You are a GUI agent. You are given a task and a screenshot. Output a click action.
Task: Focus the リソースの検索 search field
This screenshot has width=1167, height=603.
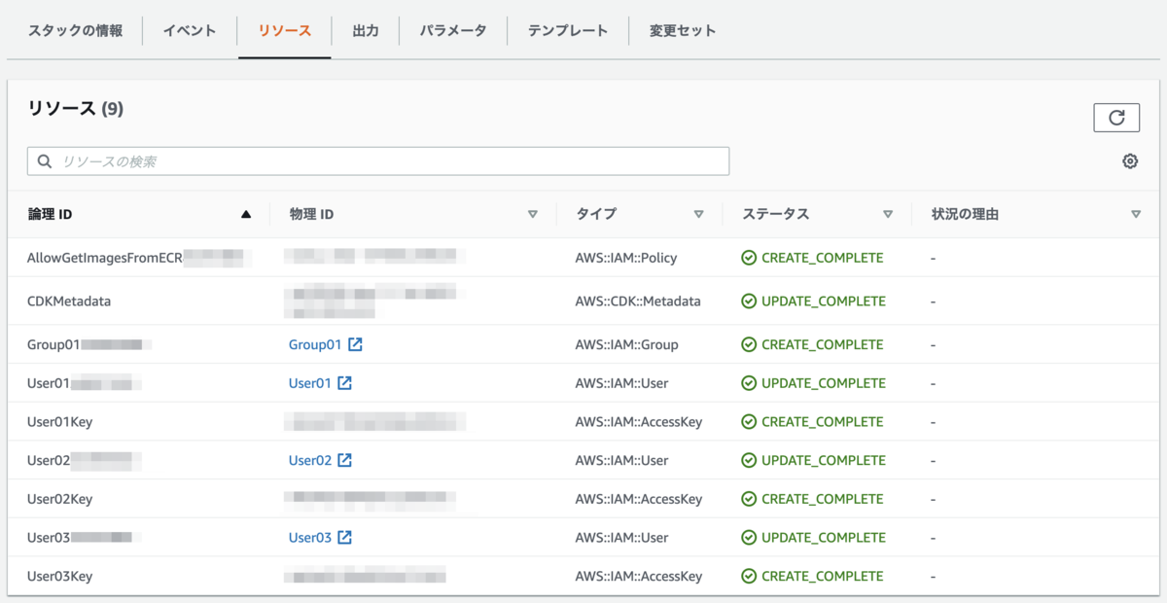point(389,161)
